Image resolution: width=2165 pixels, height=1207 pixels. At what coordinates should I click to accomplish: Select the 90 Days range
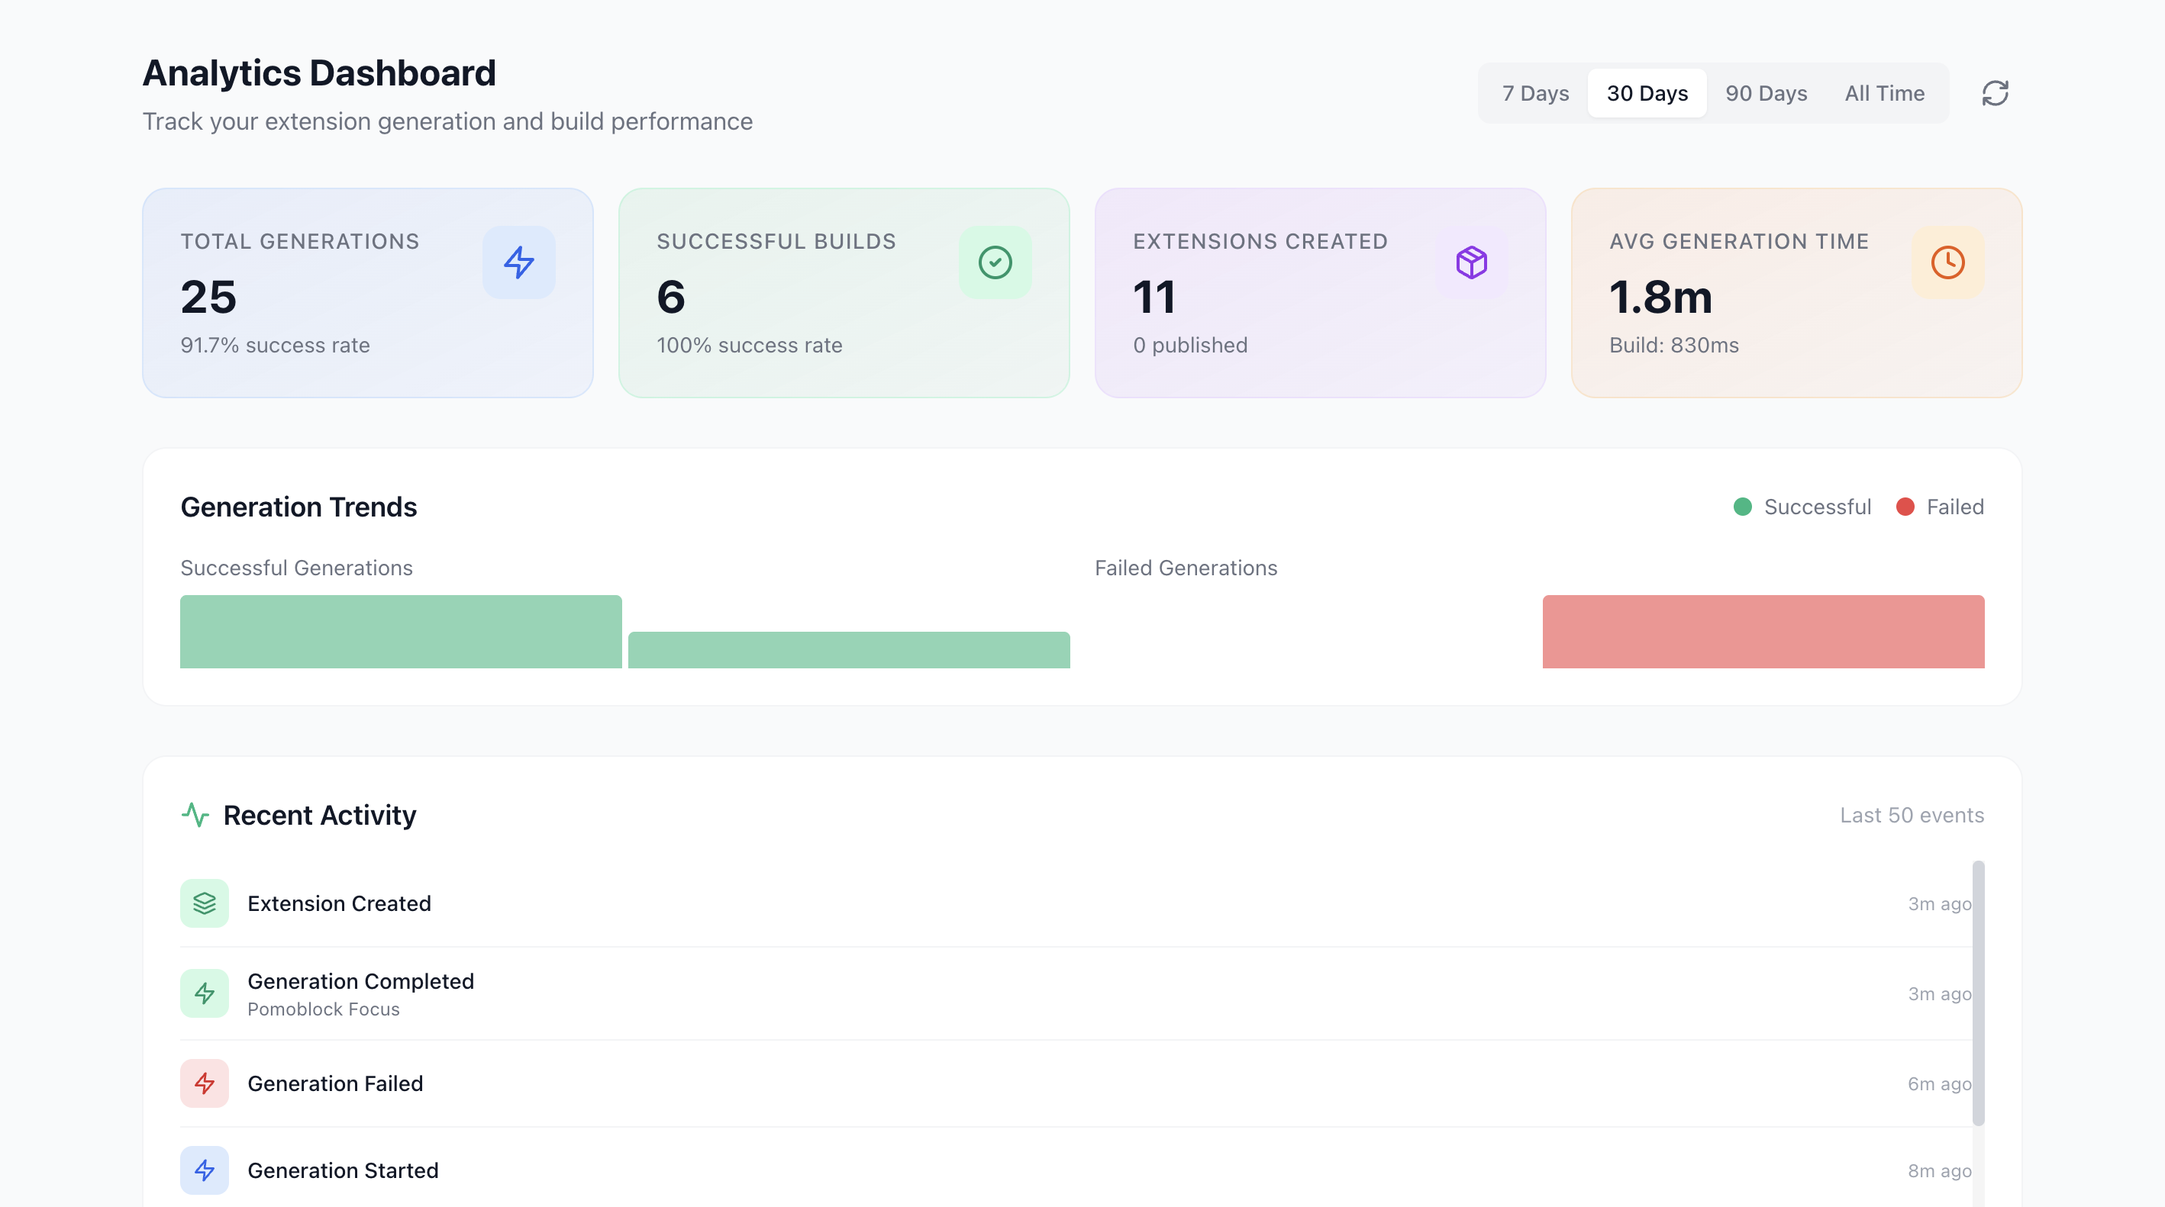tap(1766, 93)
